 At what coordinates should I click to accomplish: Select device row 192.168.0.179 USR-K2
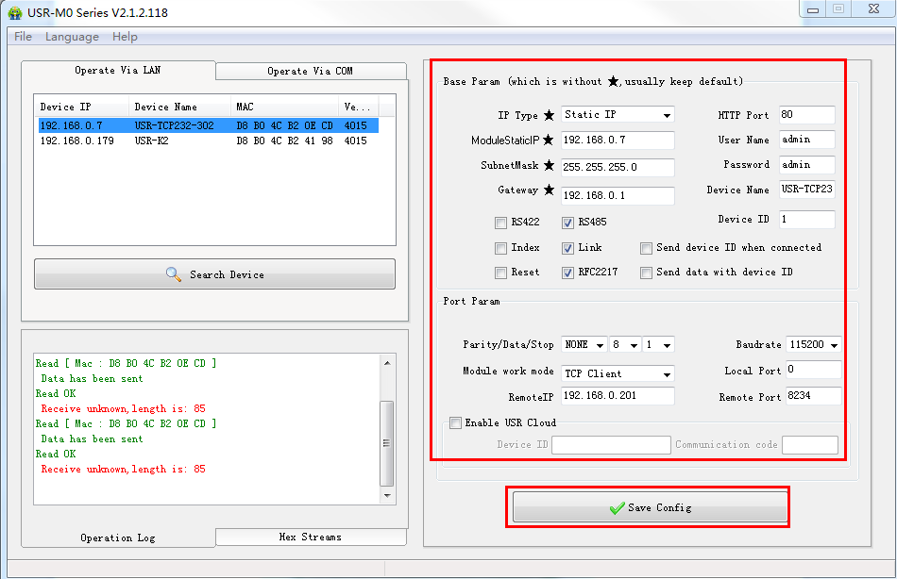209,141
